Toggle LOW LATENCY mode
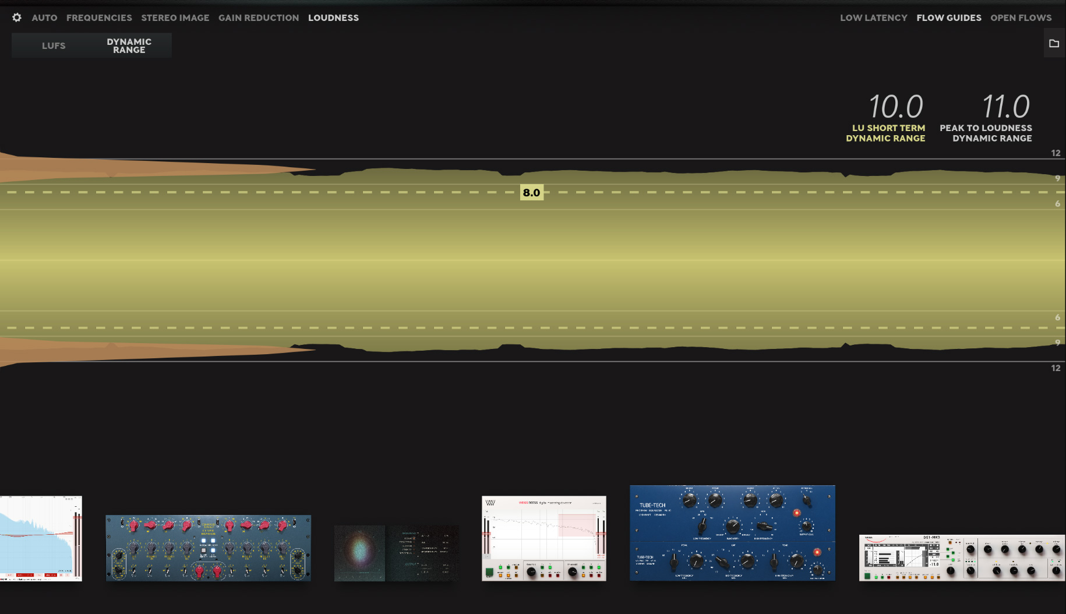The width and height of the screenshot is (1066, 614). click(x=873, y=17)
